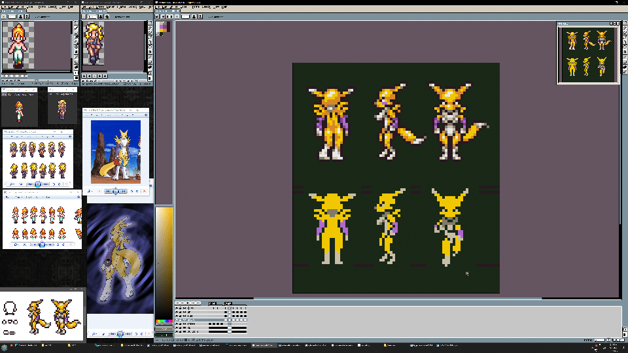Open File menu in main editor window
Viewport: 628px width, 353px height.
(159, 7)
